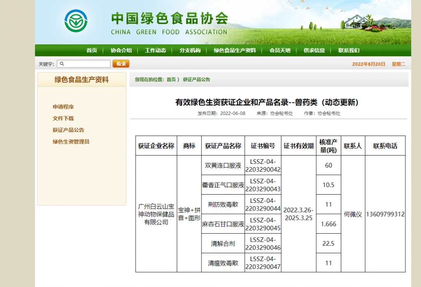The width and height of the screenshot is (421, 287).
Task: Click product cell 麻杏石甘口服液
Action: point(223,224)
